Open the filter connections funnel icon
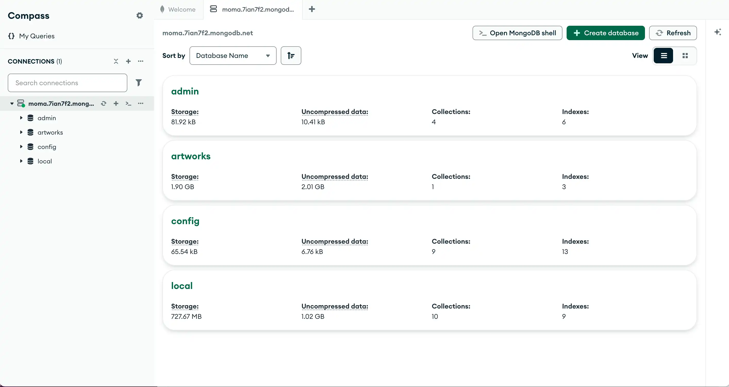729x387 pixels. coord(138,83)
